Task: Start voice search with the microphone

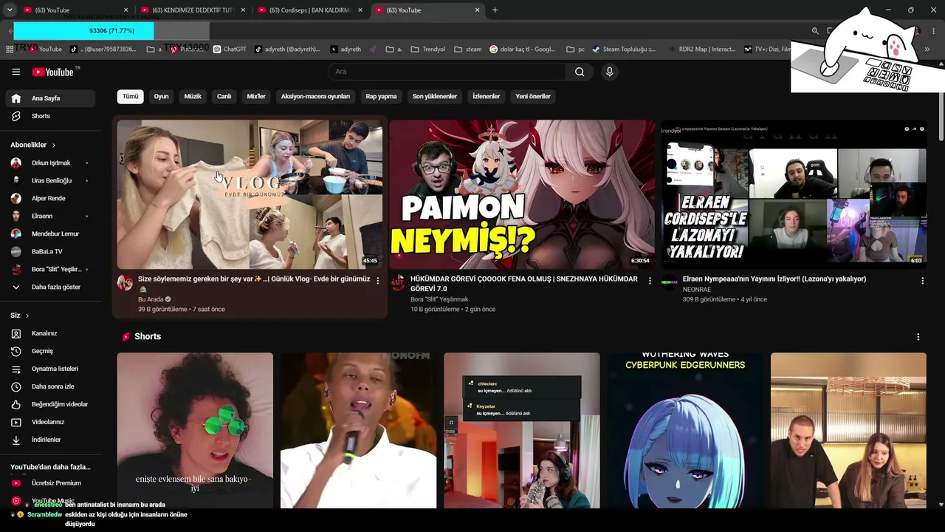Action: click(x=609, y=72)
